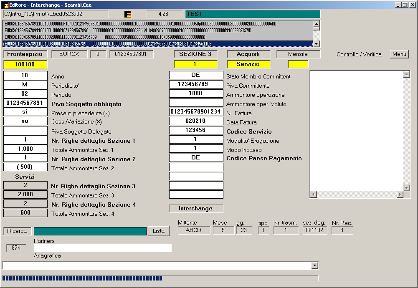The image size is (418, 288).
Task: Click the Partners text field
Action: click(103, 248)
